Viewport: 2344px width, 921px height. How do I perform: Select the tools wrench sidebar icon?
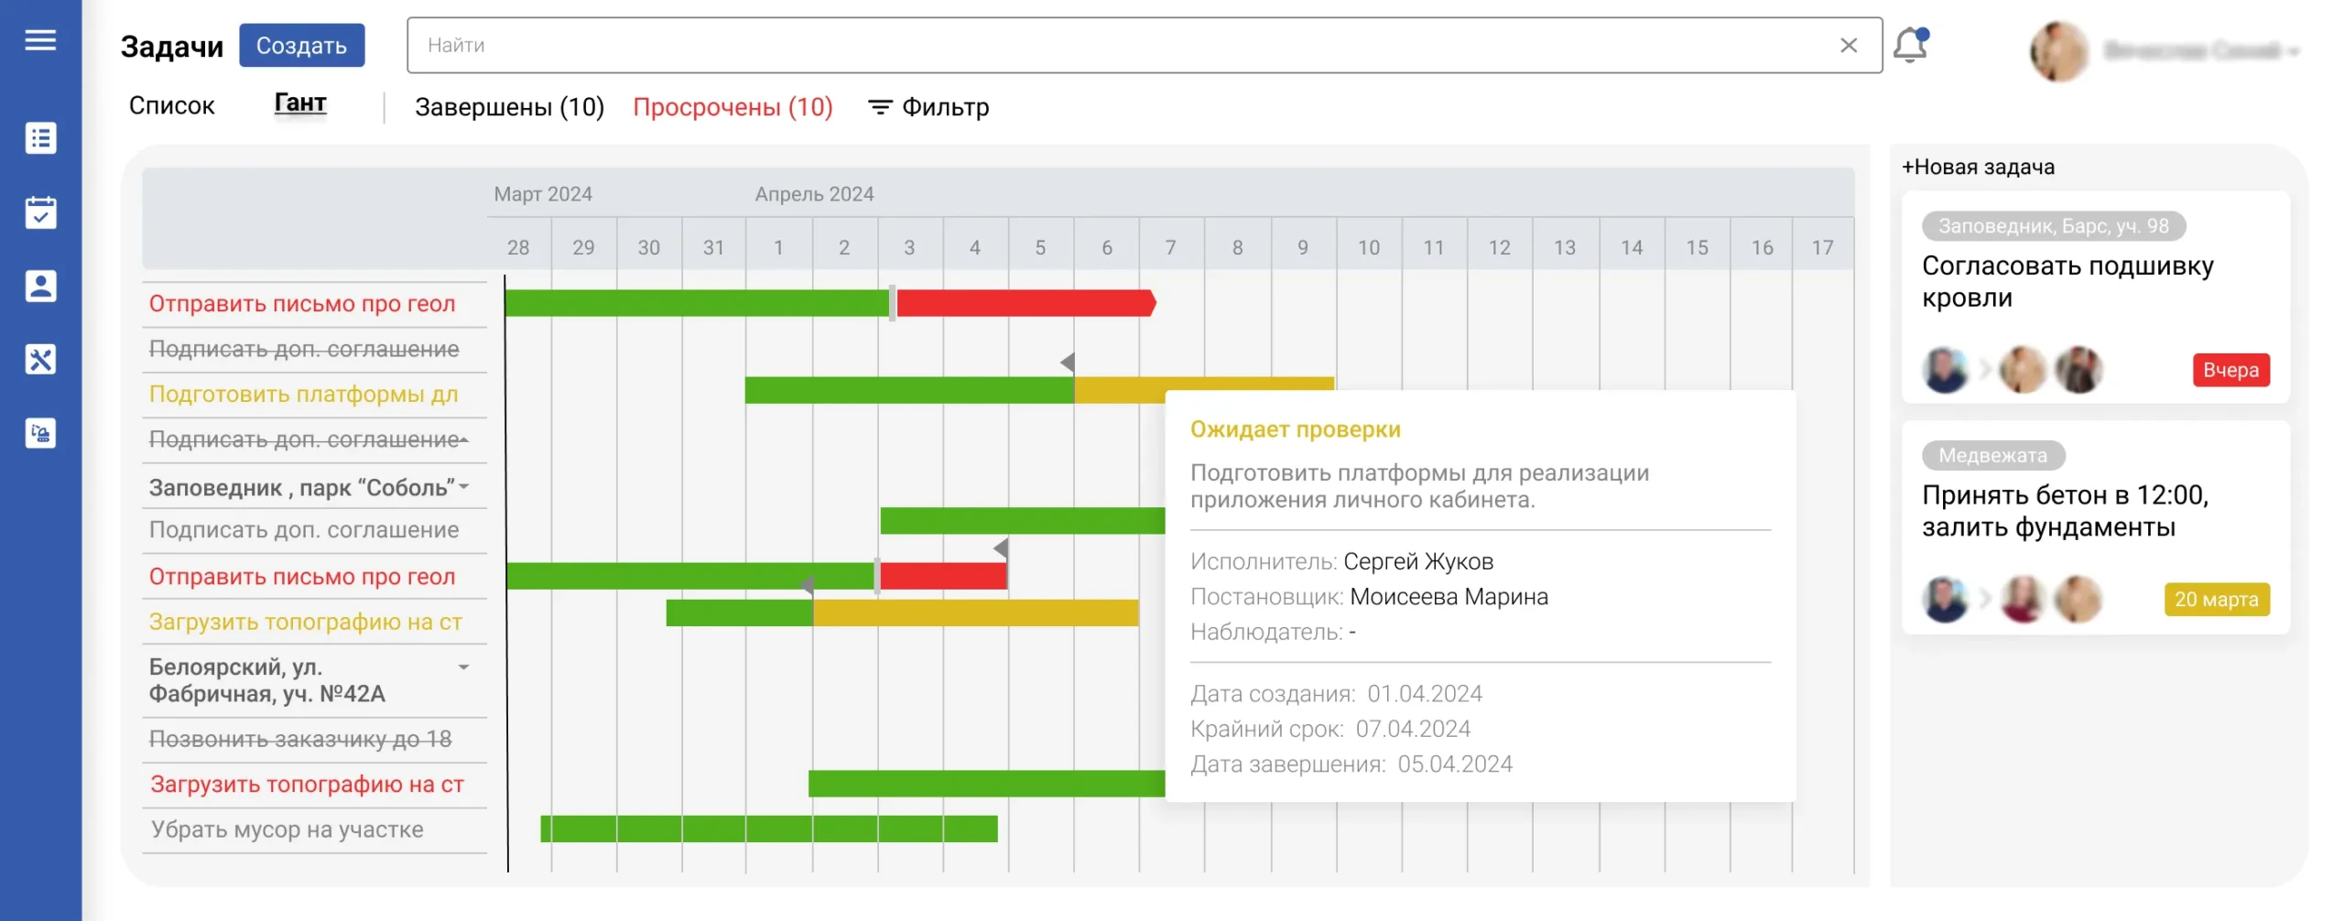[40, 360]
